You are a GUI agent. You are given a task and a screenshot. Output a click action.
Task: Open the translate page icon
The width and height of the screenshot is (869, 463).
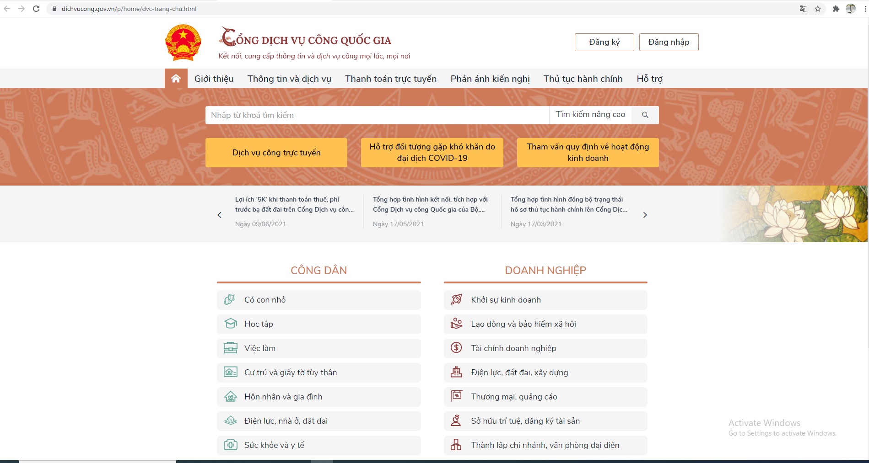(x=803, y=9)
